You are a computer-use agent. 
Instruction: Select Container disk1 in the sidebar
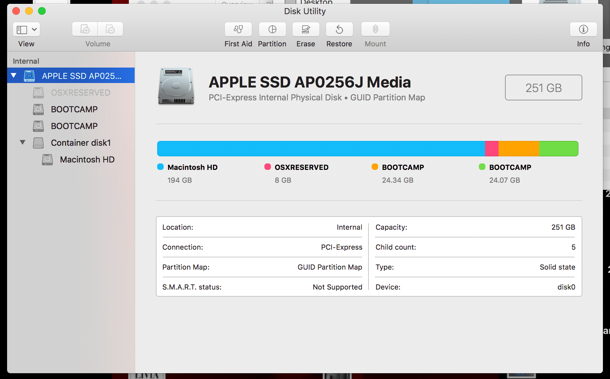(81, 143)
